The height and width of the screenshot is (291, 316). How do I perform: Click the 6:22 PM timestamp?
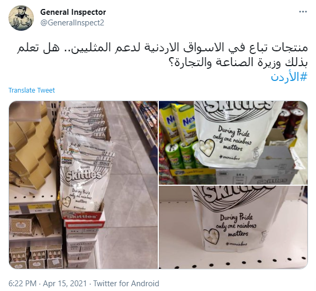(22, 284)
